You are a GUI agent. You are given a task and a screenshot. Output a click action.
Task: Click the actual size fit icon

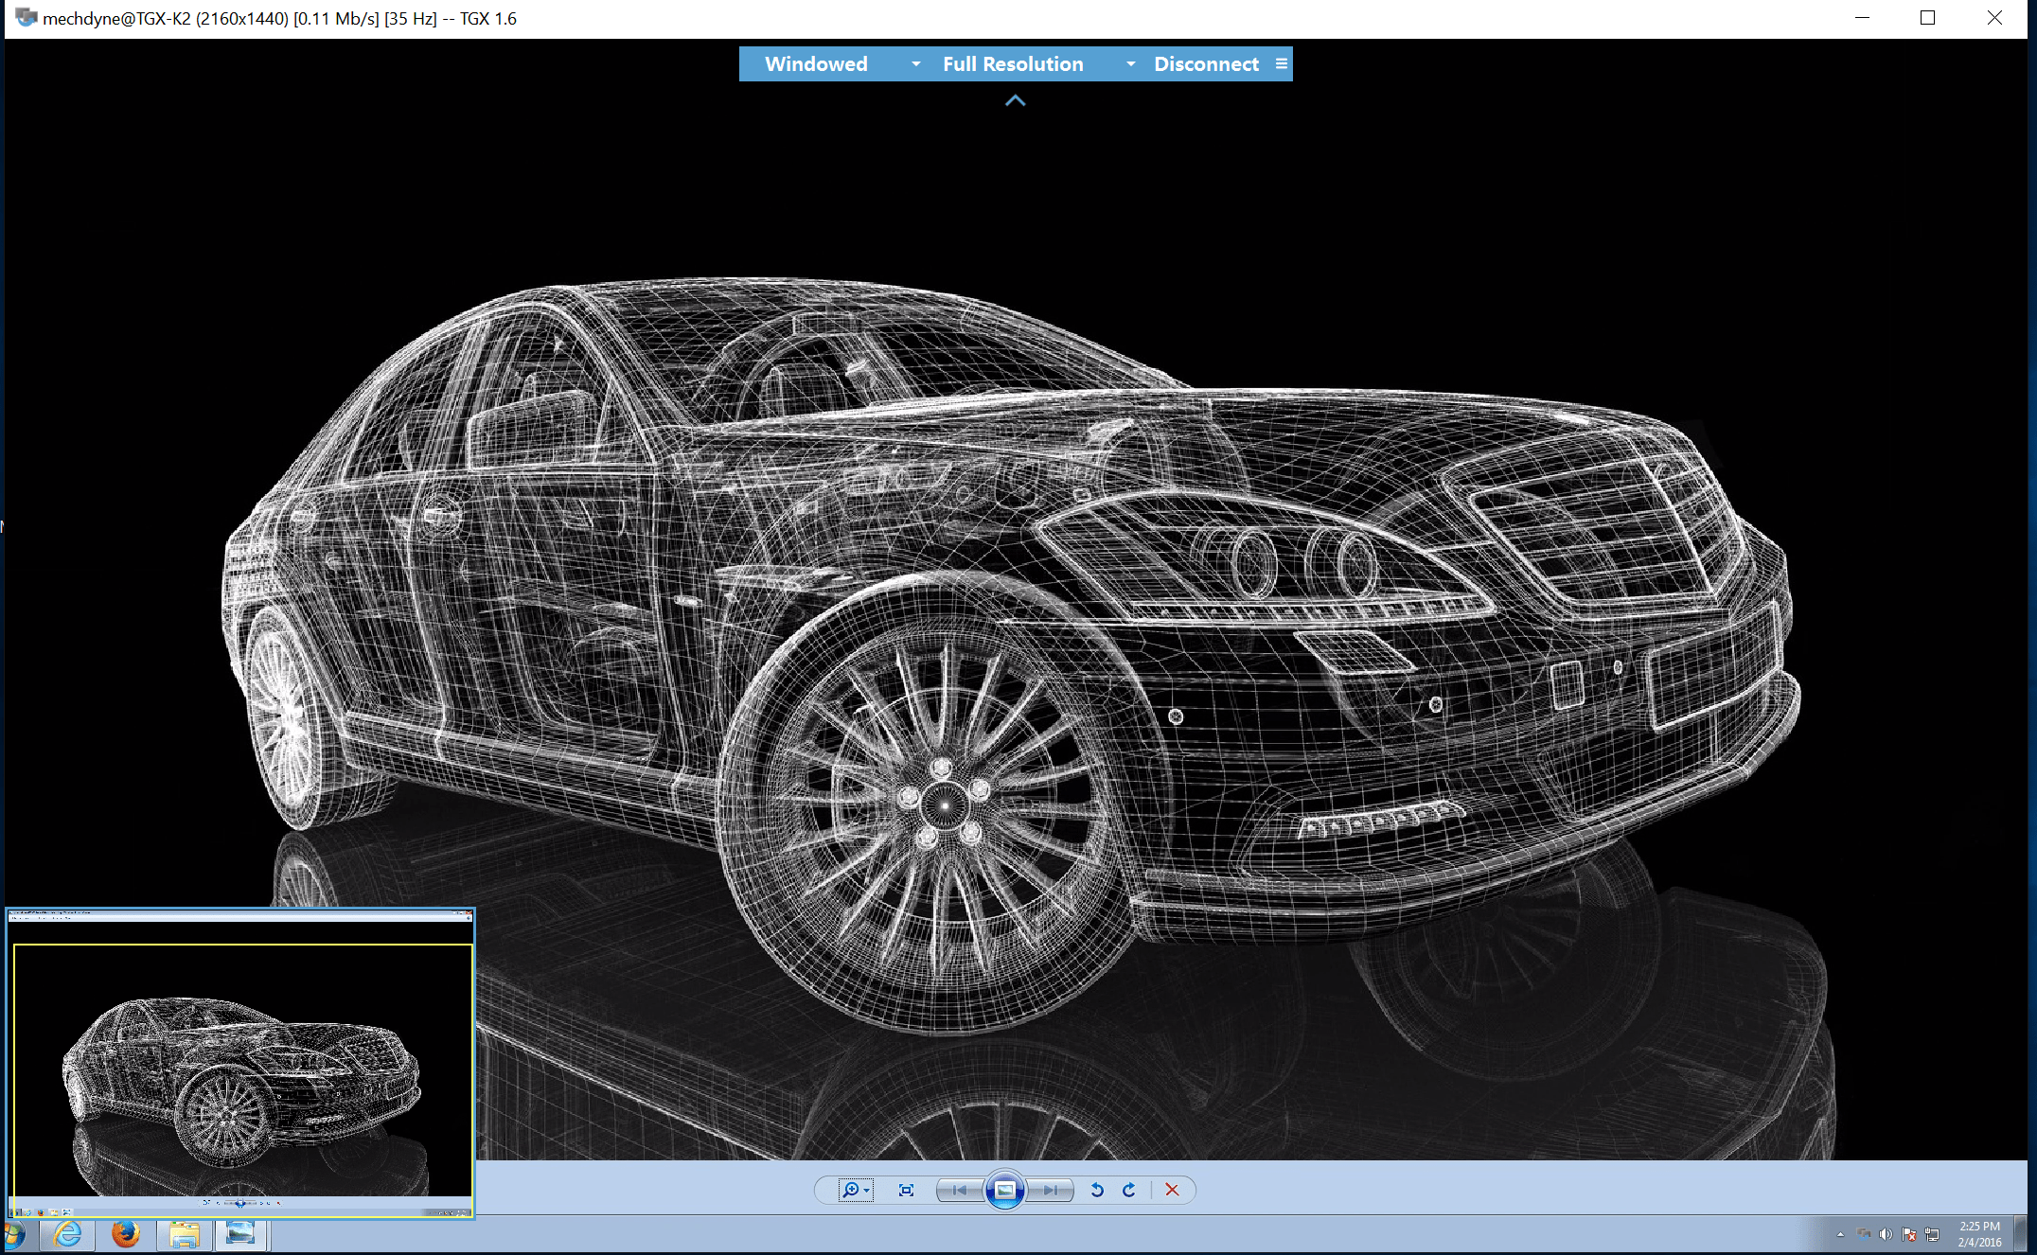tap(906, 1190)
